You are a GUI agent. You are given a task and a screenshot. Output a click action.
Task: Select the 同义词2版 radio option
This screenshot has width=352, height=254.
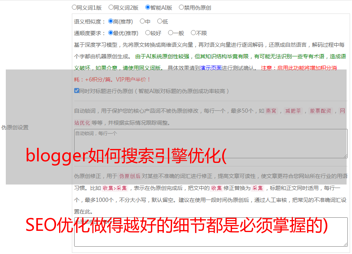(x=111, y=7)
